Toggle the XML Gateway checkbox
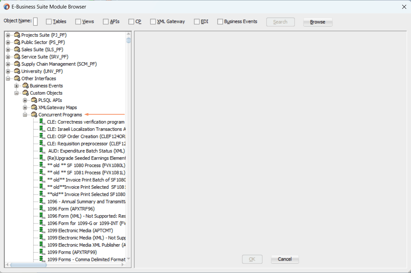Screen dimensions: 411x273 pos(153,21)
